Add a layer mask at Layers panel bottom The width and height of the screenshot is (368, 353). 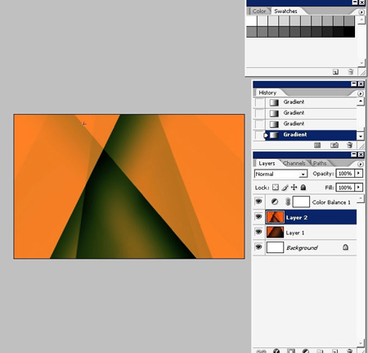click(291, 351)
